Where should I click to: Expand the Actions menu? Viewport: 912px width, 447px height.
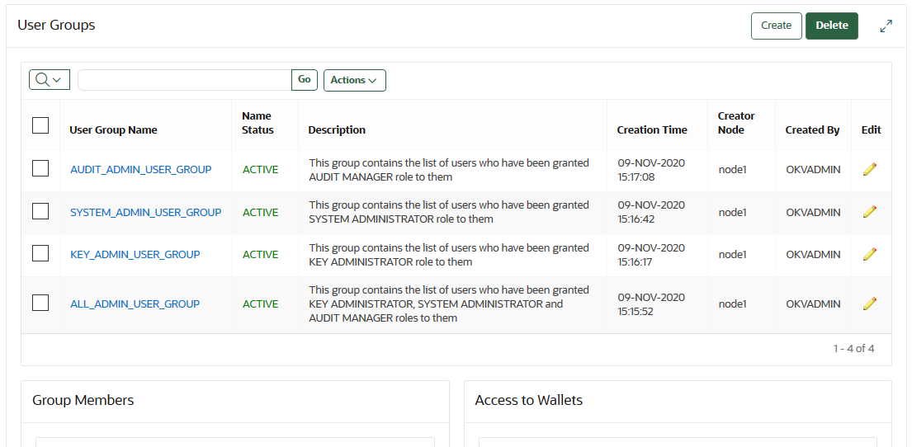354,80
